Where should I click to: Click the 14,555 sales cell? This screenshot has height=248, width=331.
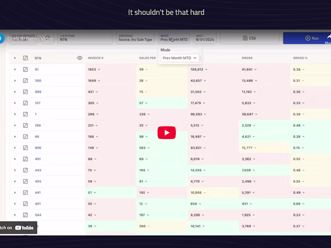(213, 170)
